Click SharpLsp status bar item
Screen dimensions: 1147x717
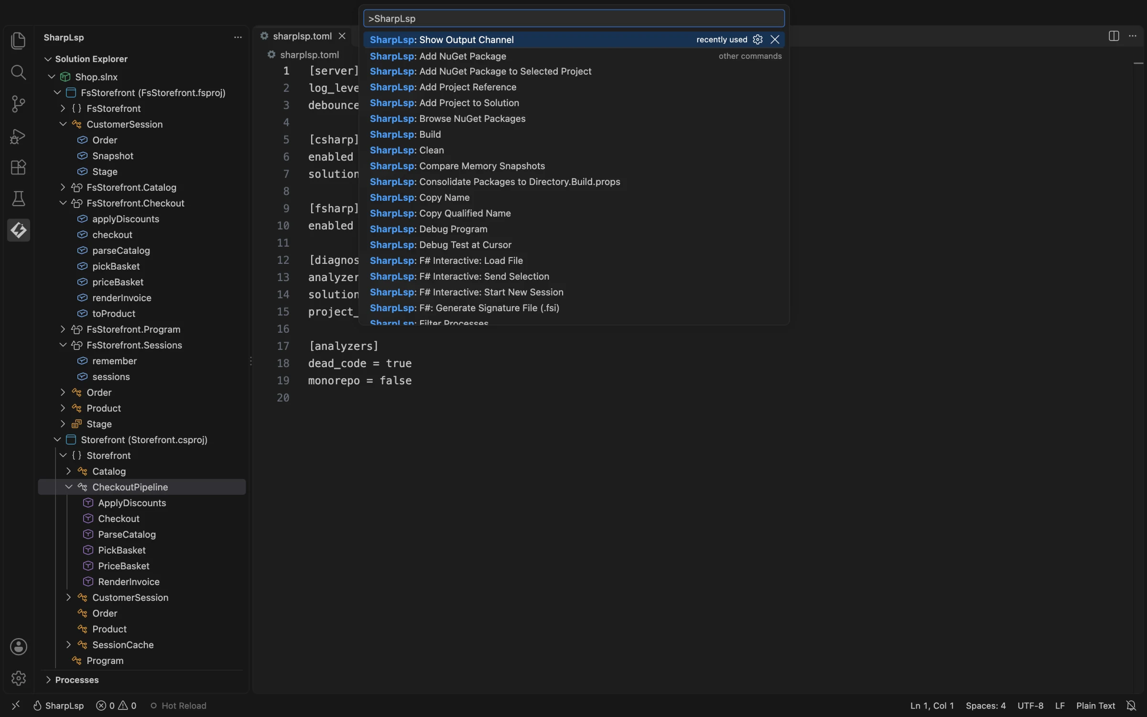(58, 706)
